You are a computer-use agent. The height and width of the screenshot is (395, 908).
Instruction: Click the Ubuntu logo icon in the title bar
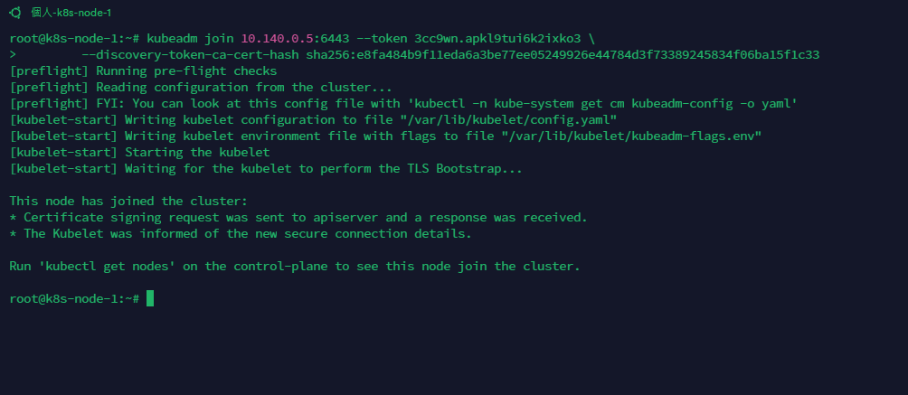(x=15, y=12)
